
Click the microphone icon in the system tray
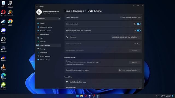coord(159,96)
